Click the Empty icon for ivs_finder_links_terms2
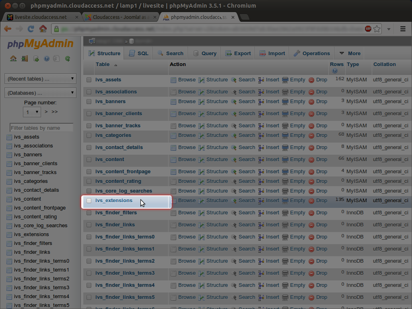The image size is (412, 309). coord(285,261)
